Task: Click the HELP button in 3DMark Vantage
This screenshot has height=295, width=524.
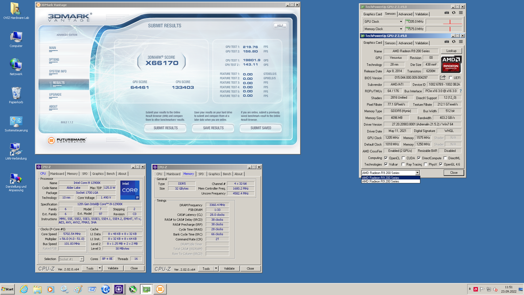Action: [280, 26]
